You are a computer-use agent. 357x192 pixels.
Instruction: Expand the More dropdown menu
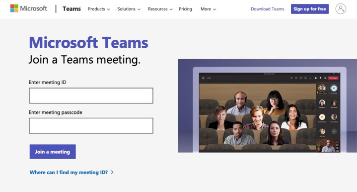pyautogui.click(x=208, y=9)
